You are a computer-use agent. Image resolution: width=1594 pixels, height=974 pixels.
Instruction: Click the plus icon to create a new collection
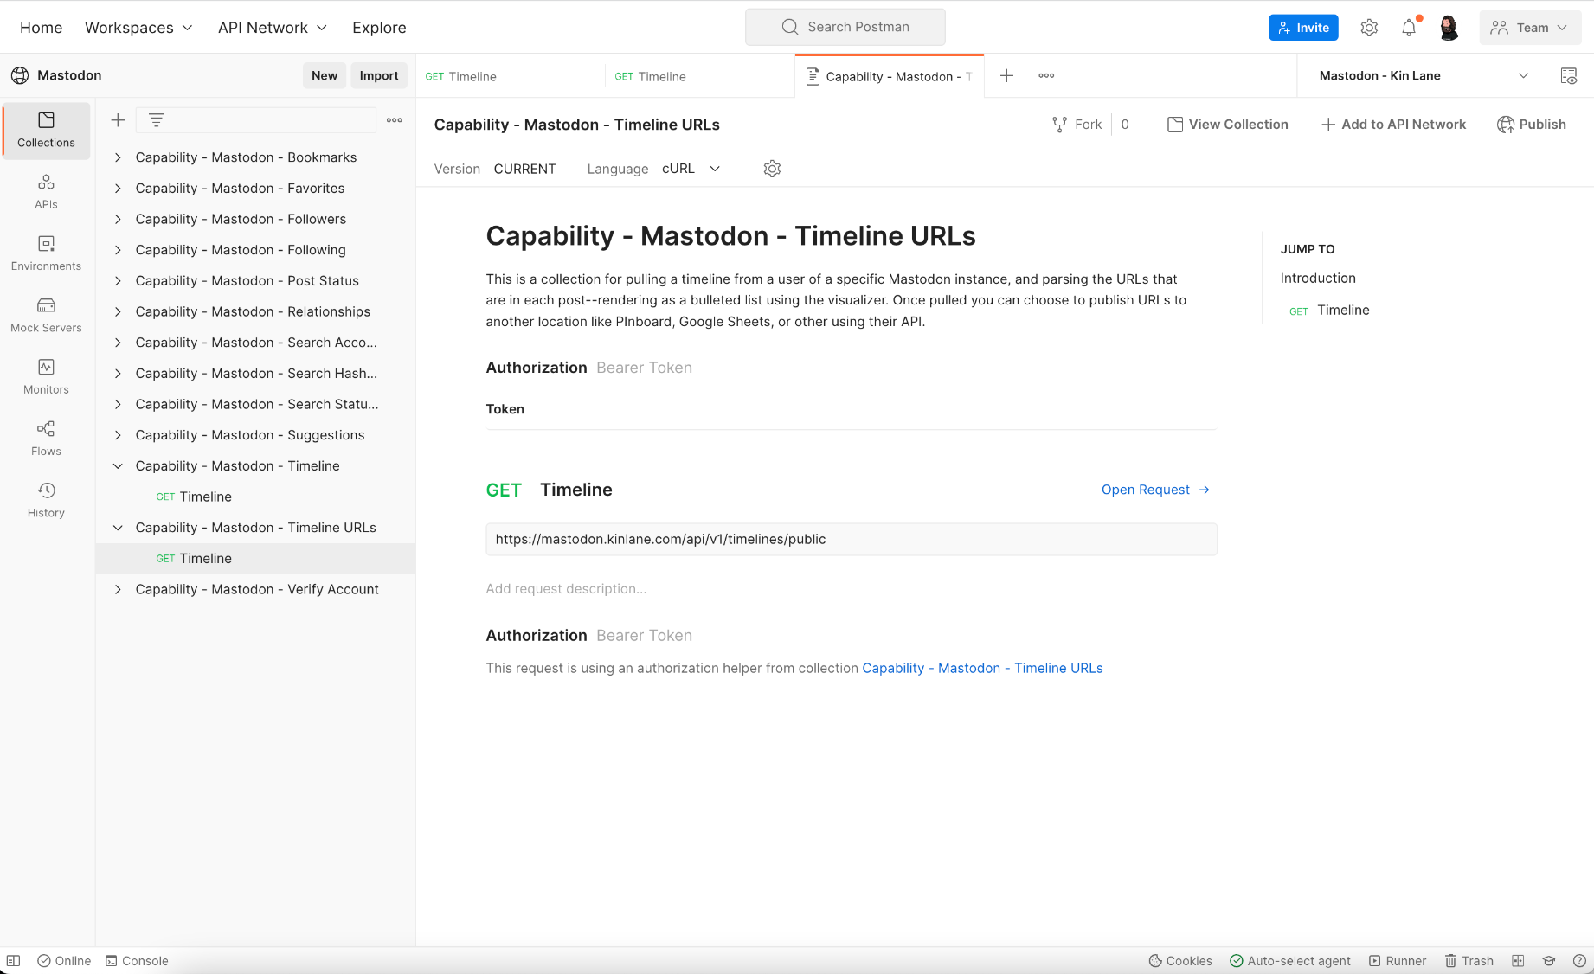tap(118, 120)
